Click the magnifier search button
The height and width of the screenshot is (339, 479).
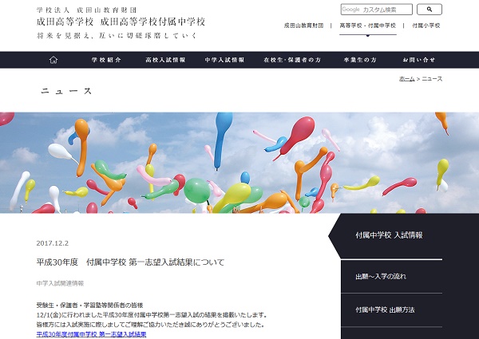[429, 10]
